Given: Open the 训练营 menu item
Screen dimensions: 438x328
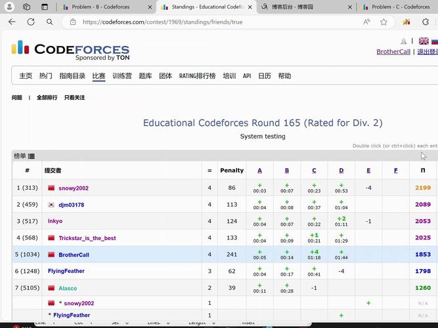Looking at the screenshot, I should point(121,75).
